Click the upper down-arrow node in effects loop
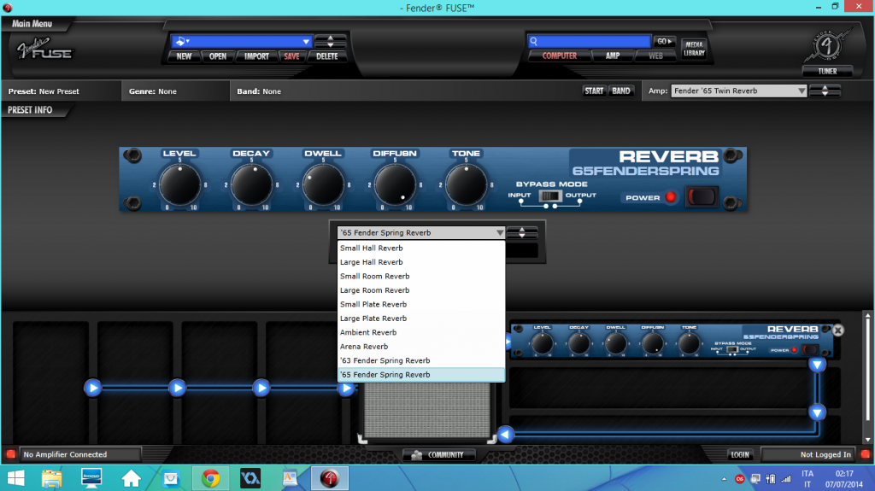 (x=817, y=365)
